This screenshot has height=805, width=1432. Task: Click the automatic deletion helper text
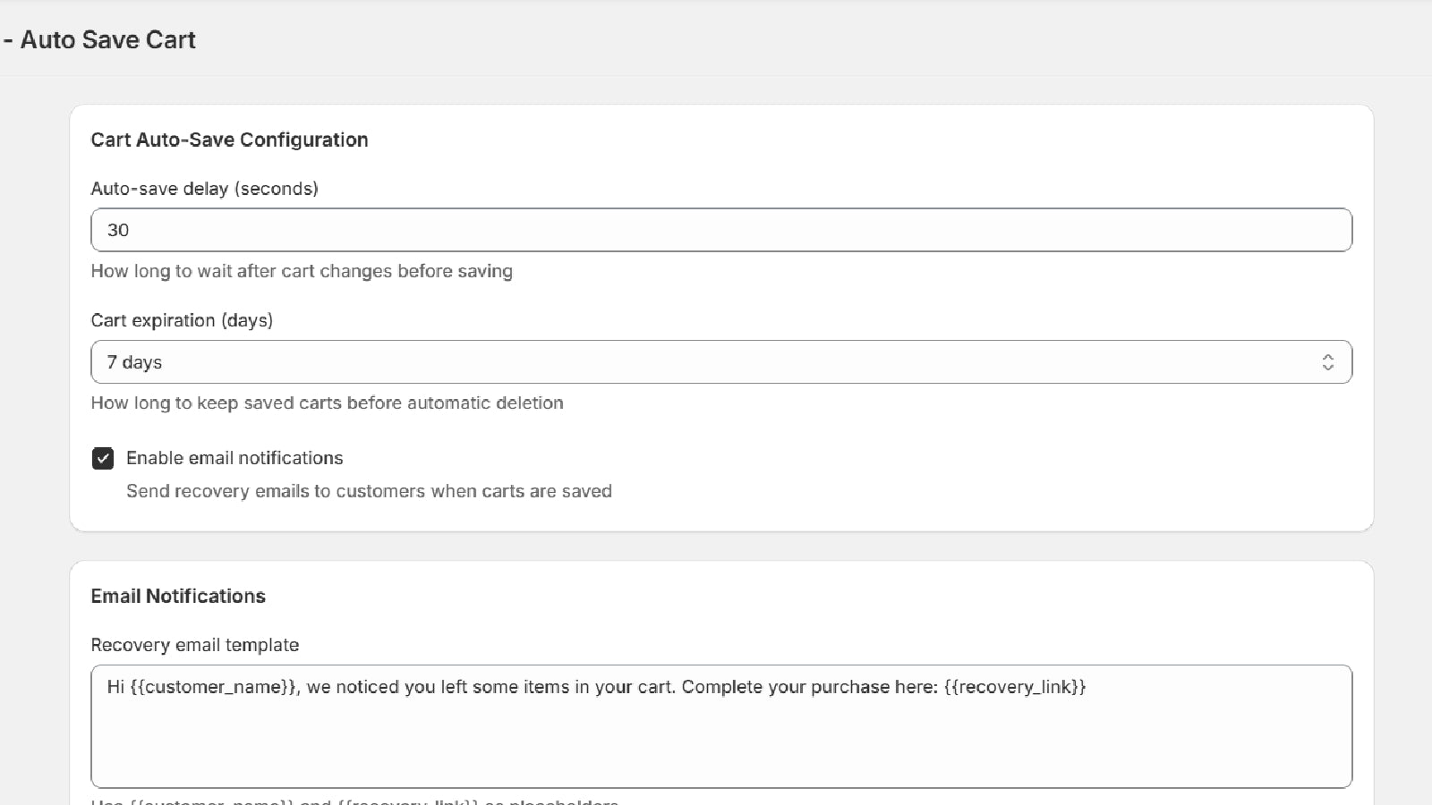click(x=327, y=402)
